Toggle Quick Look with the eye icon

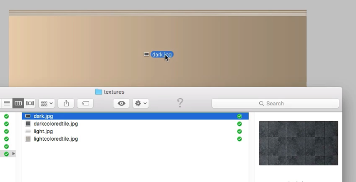click(x=122, y=103)
